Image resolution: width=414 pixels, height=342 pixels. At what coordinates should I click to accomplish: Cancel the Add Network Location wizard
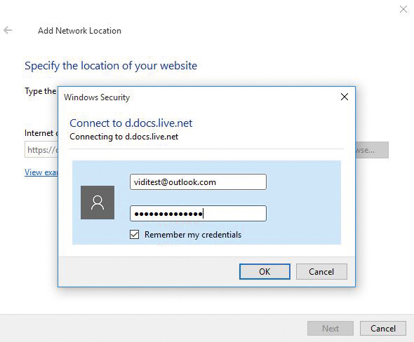383,329
